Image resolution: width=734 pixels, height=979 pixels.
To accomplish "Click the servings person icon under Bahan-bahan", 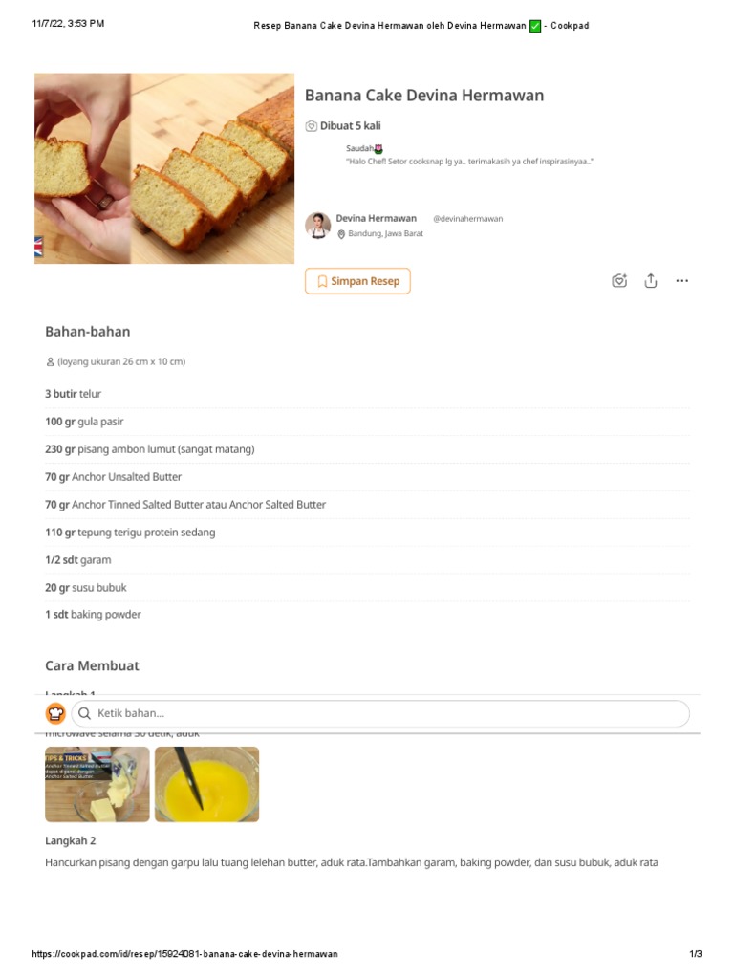I will coord(50,362).
